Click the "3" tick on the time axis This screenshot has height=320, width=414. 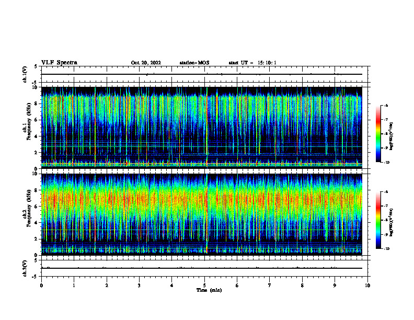click(139, 285)
